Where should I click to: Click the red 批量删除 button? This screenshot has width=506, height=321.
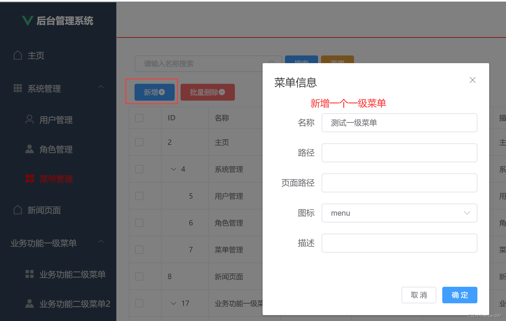[x=208, y=92]
